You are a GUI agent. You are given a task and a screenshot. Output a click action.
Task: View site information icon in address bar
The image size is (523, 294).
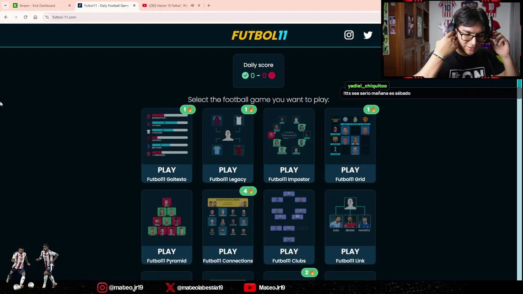click(x=47, y=17)
